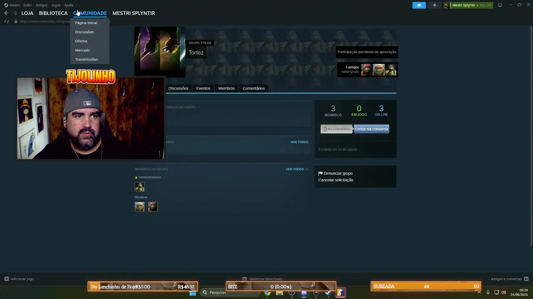This screenshot has width=533, height=299.
Task: Click the 0 NA CONVERSA counter
Action: (336, 129)
